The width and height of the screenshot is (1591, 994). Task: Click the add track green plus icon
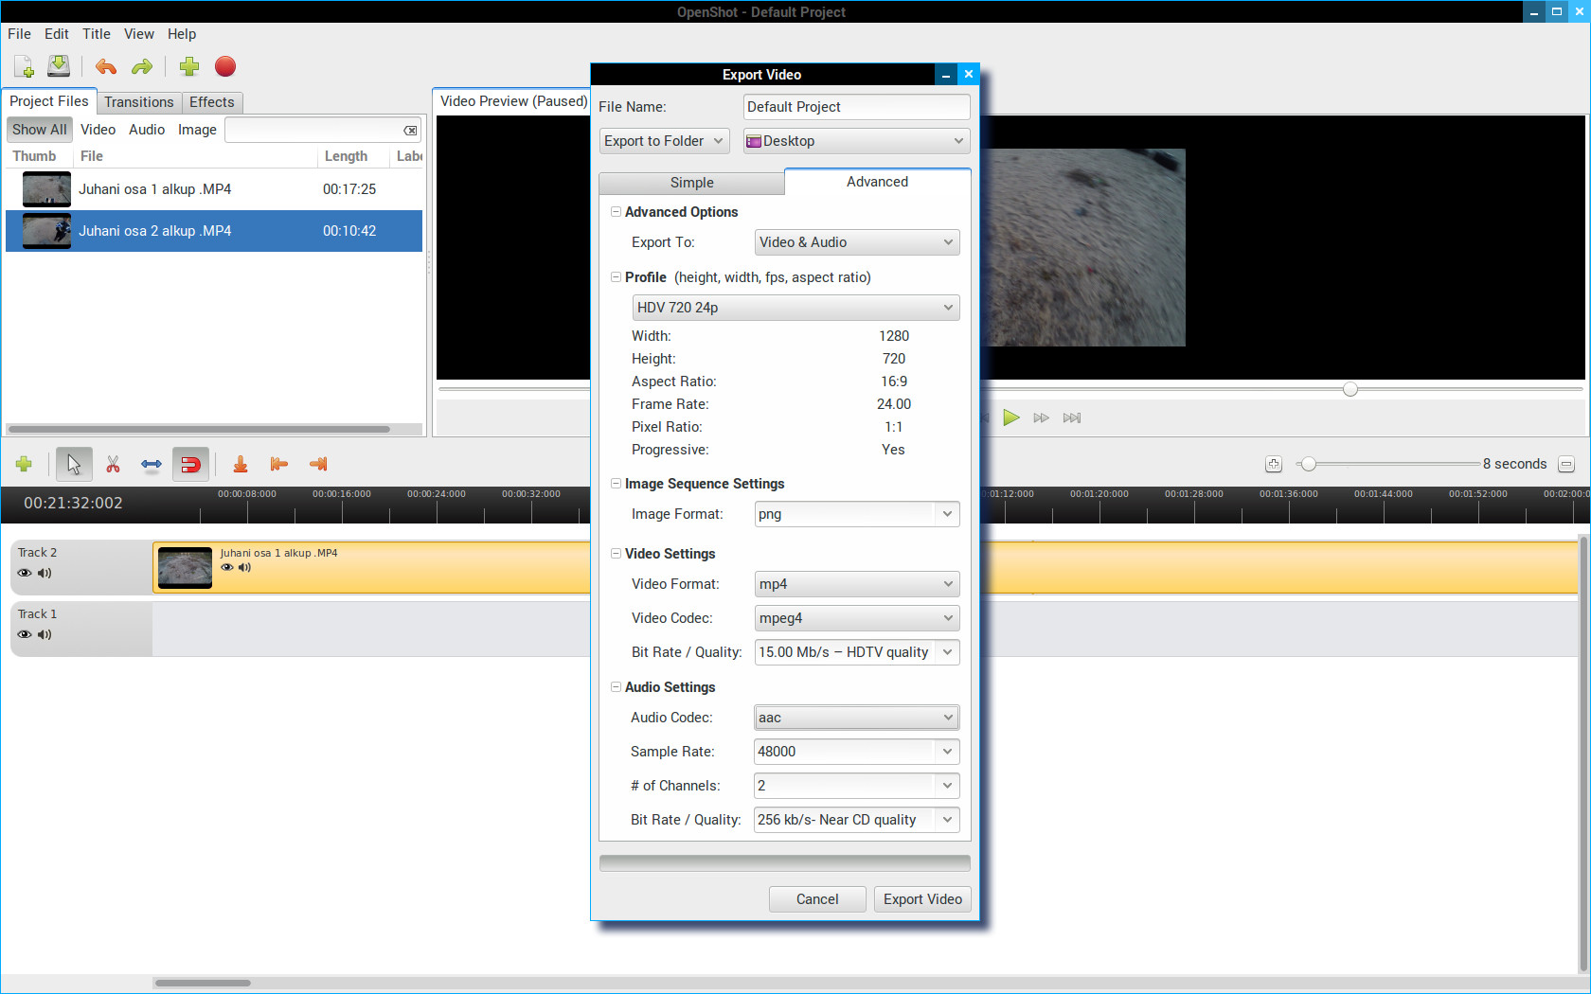tap(25, 464)
